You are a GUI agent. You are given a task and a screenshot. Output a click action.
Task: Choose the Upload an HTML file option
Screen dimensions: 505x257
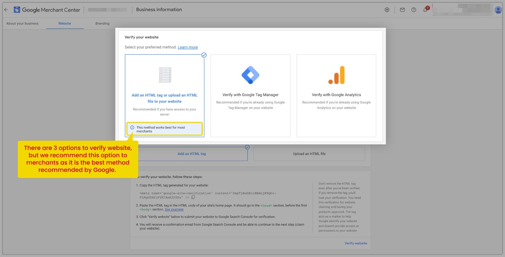click(309, 154)
